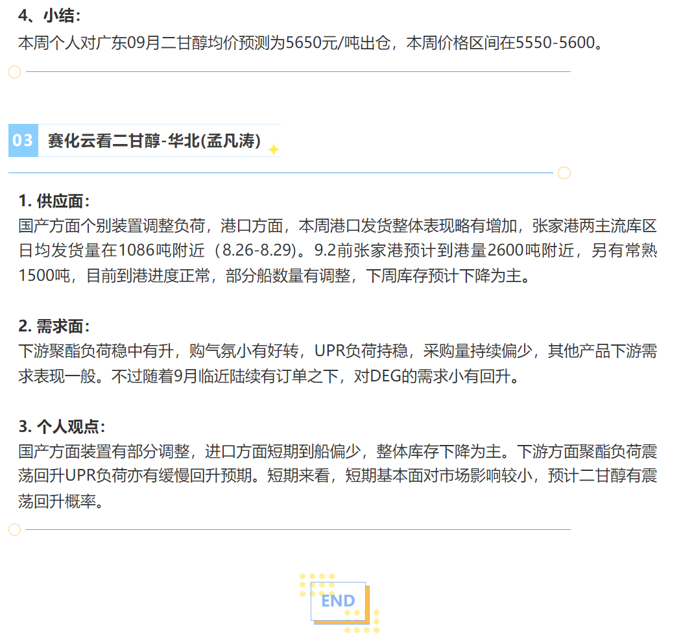
Task: Click the section title '赛化云看二甘醇-华北(孟凡涛)'
Action: tap(154, 140)
